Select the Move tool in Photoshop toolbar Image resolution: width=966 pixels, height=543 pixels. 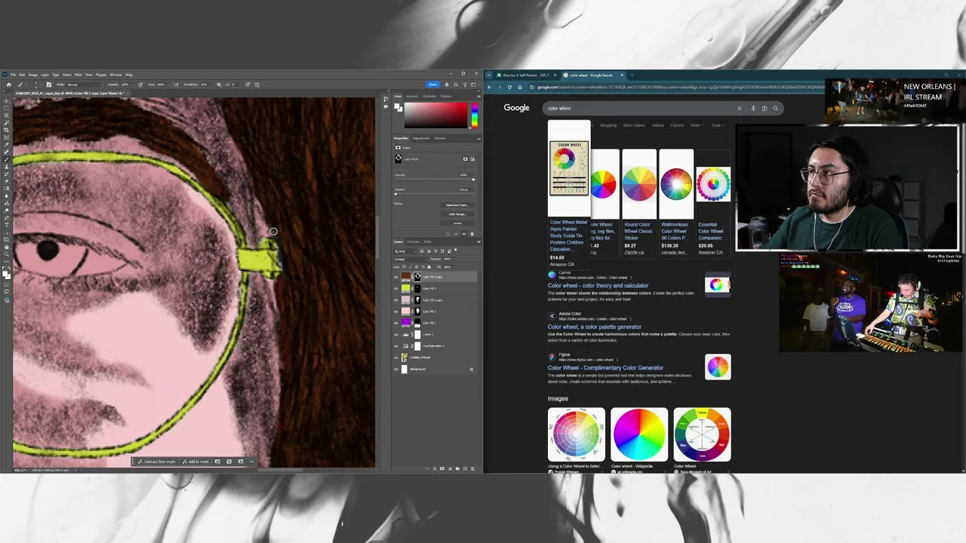point(7,101)
